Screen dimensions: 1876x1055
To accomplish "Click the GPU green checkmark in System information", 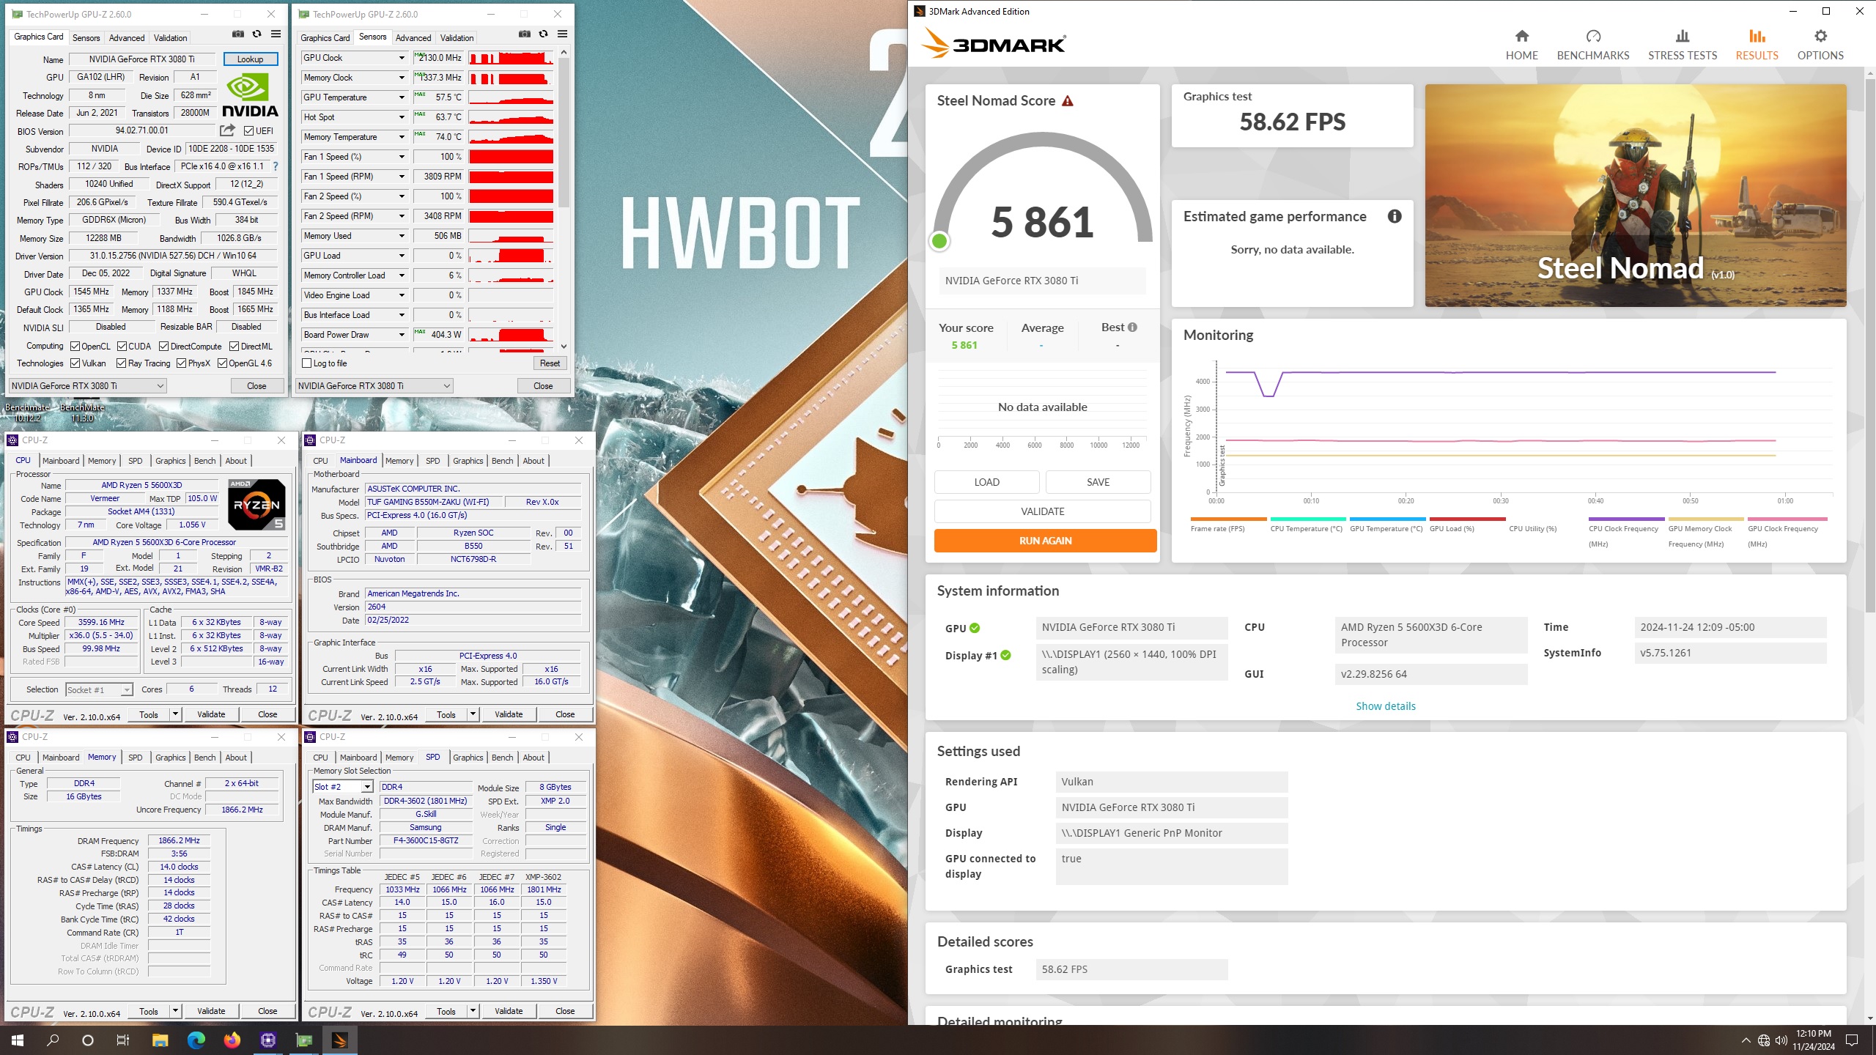I will [975, 628].
